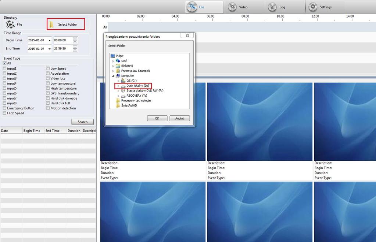
Task: Select the Komputer icon
Action: 118,76
